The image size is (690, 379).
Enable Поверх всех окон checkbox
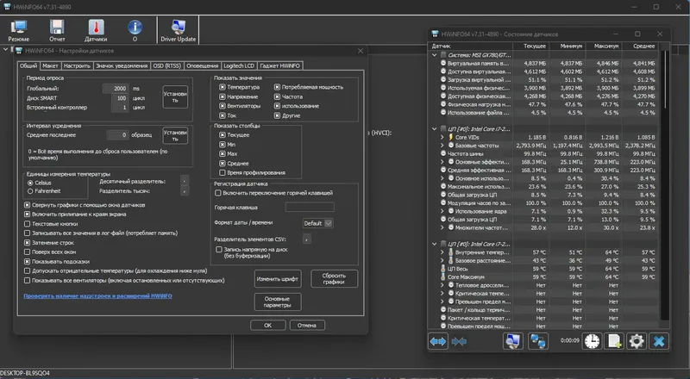[28, 252]
